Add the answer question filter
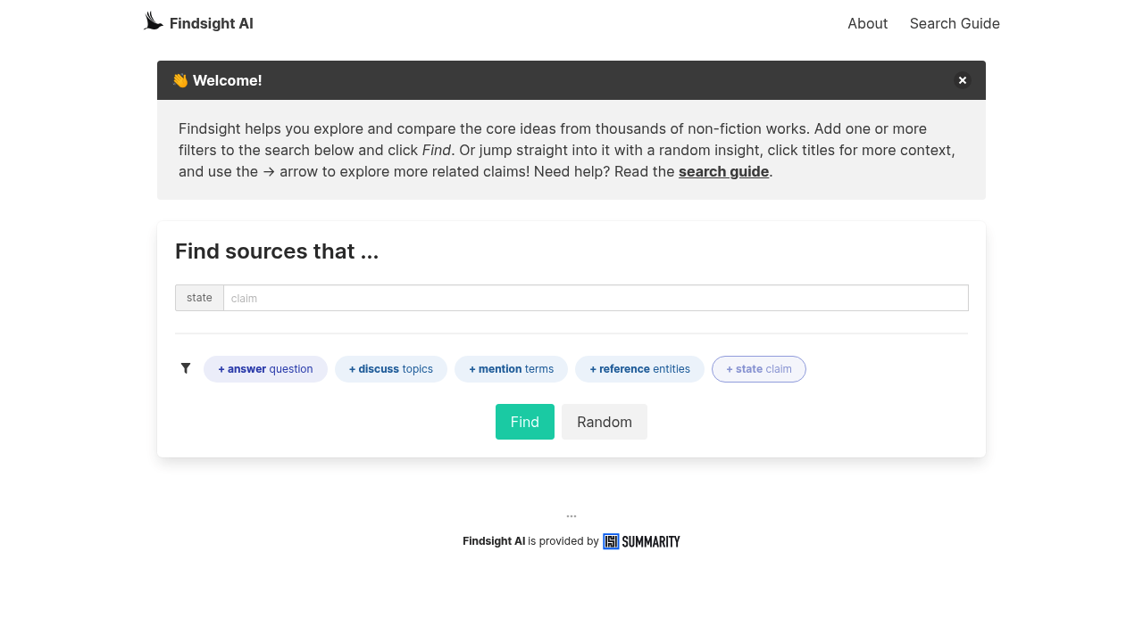The image size is (1143, 642). 265,368
